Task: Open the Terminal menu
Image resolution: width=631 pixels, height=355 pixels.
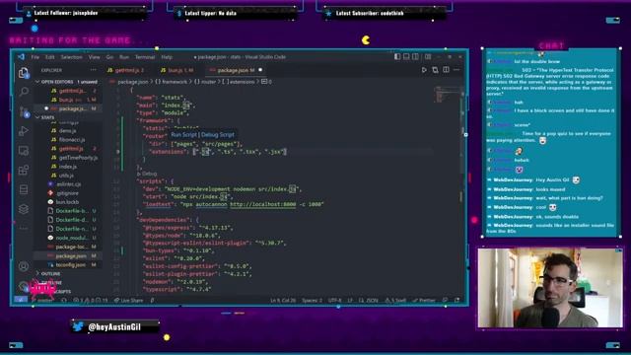Action: point(145,57)
